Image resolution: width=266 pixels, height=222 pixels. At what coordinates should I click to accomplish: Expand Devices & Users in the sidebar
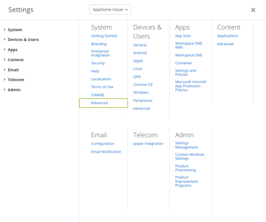point(23,39)
